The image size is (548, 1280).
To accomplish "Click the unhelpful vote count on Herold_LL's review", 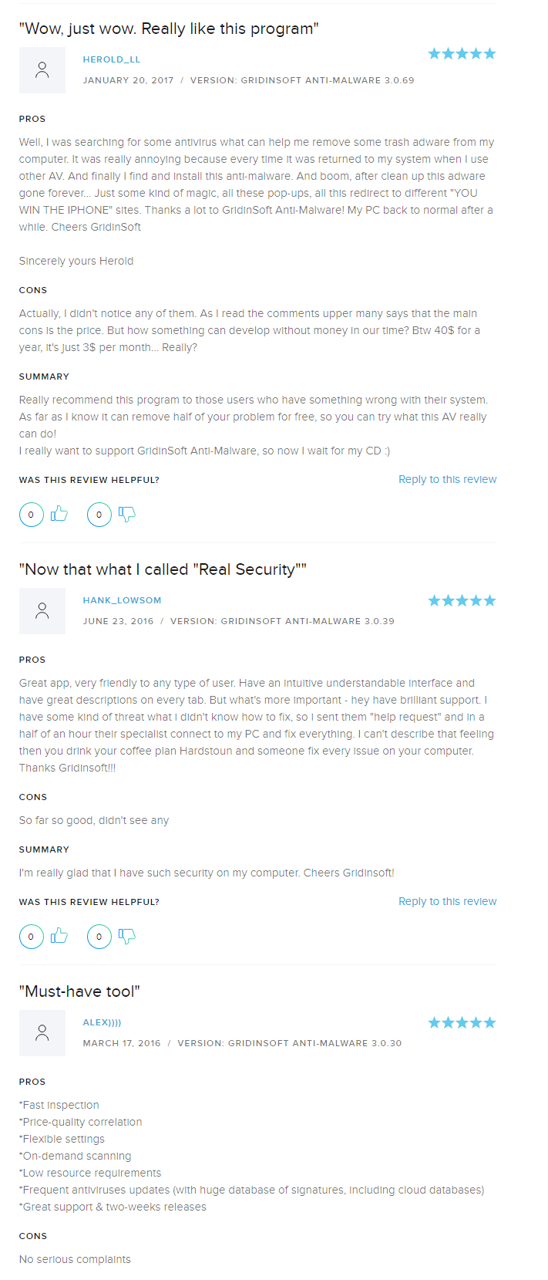I will point(99,515).
